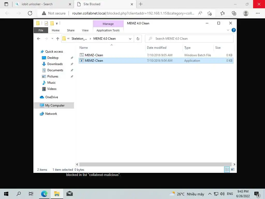Click the pin icon next to Desktop
This screenshot has width=265, height=199.
pos(72,58)
